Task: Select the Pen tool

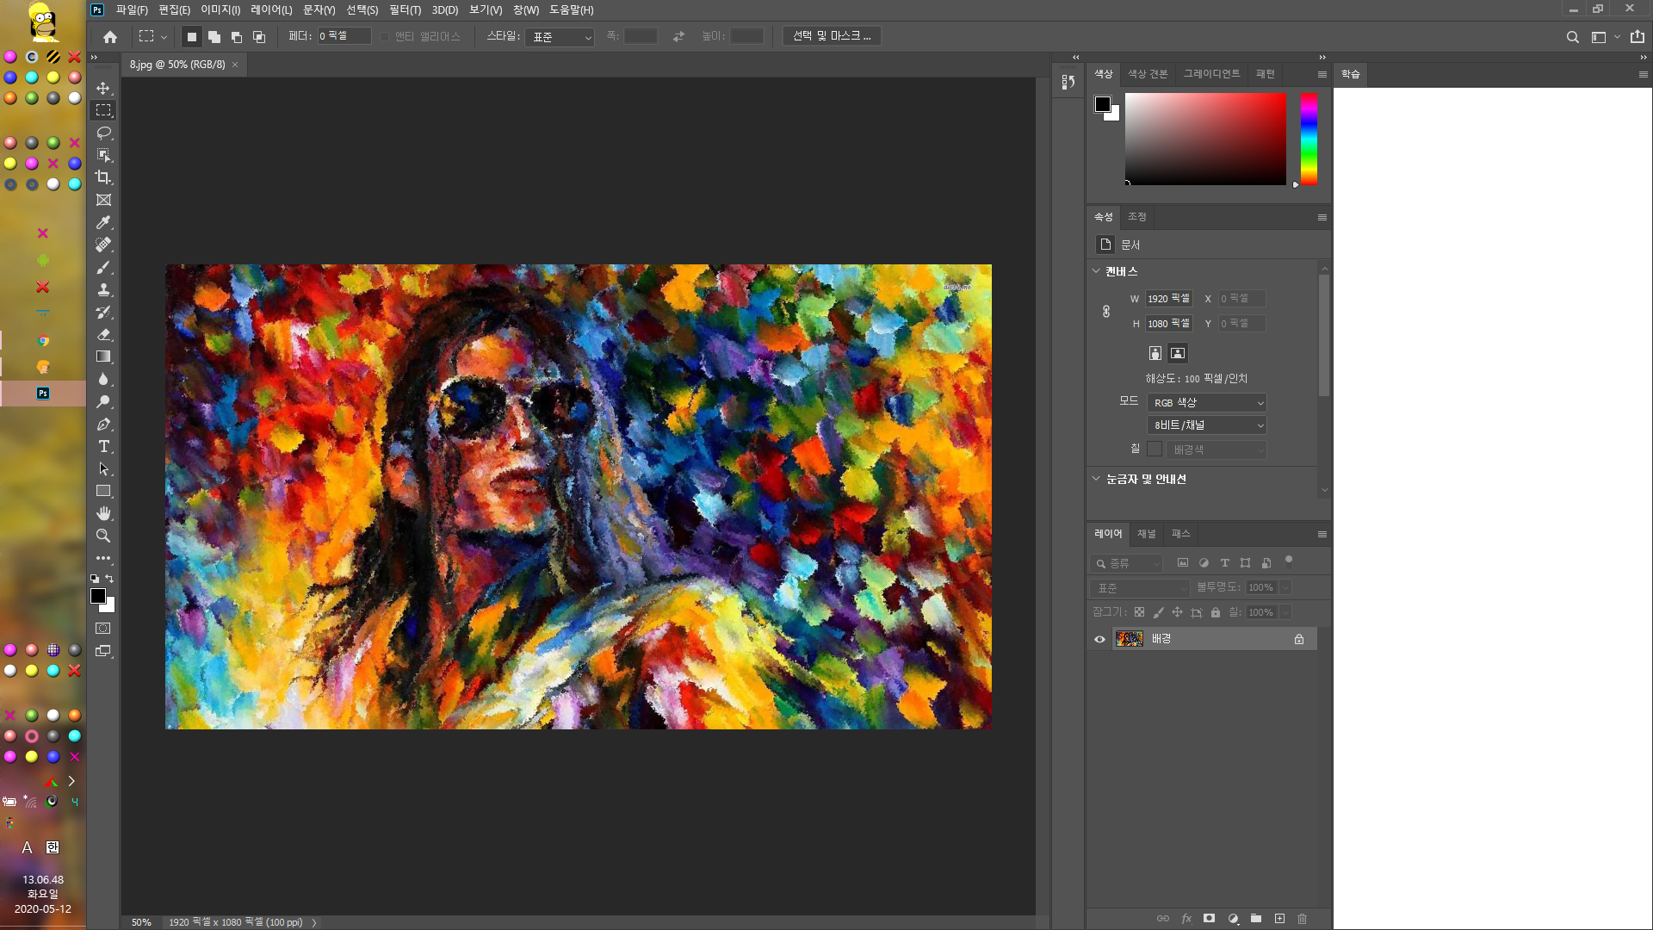Action: [103, 424]
